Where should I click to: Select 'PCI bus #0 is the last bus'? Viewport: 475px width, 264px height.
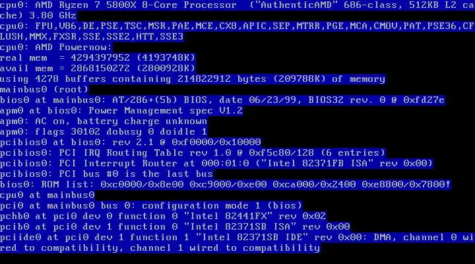tap(107, 174)
